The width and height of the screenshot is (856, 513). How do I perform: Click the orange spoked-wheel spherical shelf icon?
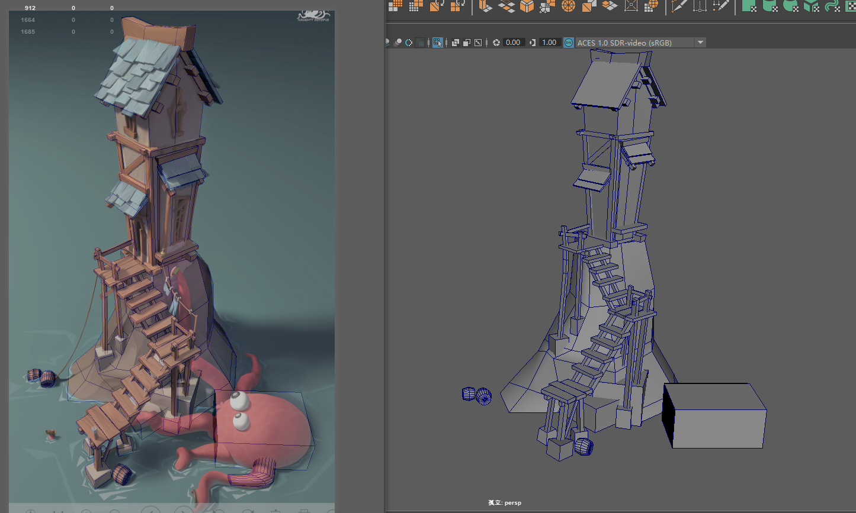click(568, 6)
